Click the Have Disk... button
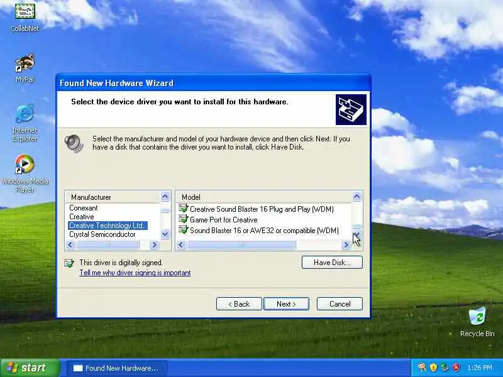Viewport: 503px width, 377px height. tap(332, 263)
